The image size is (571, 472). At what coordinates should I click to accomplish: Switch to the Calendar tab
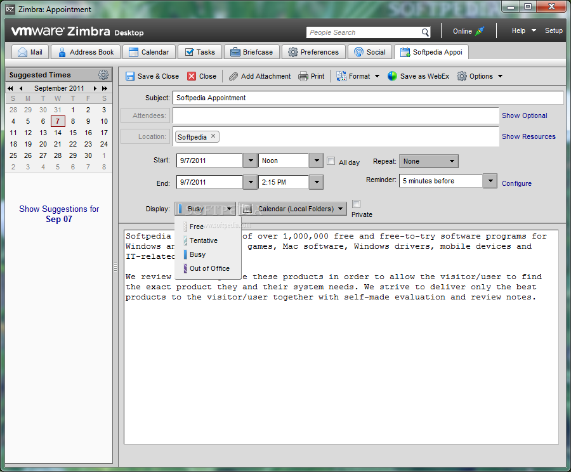pos(149,52)
